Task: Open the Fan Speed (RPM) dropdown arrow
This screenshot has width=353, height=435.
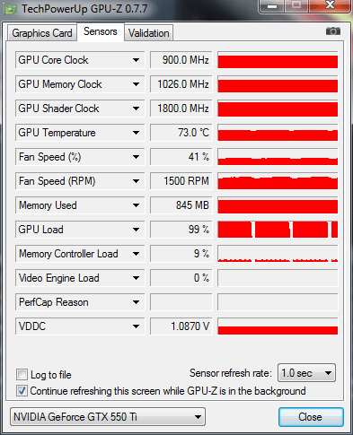Action: pyautogui.click(x=136, y=181)
